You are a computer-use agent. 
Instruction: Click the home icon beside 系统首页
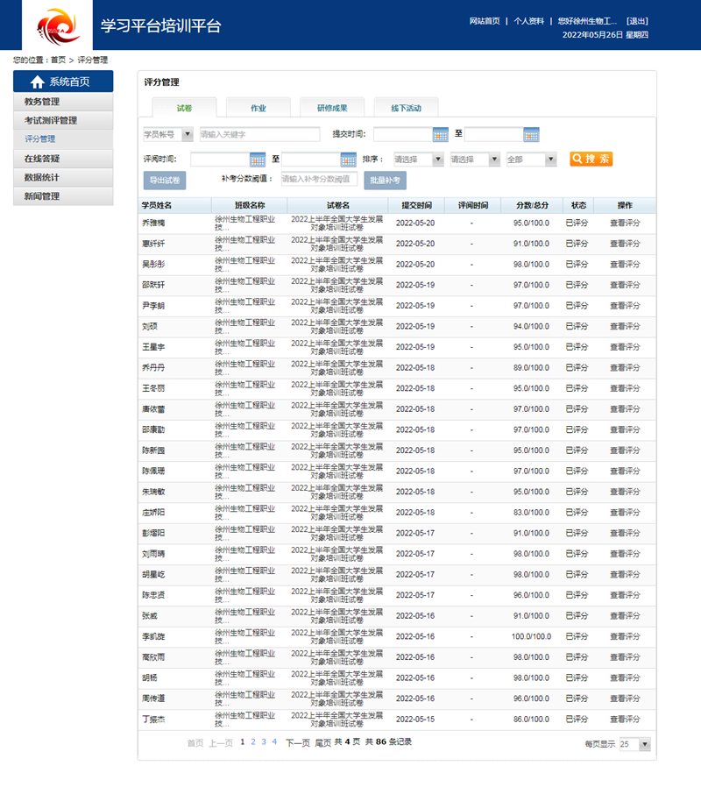pos(37,82)
